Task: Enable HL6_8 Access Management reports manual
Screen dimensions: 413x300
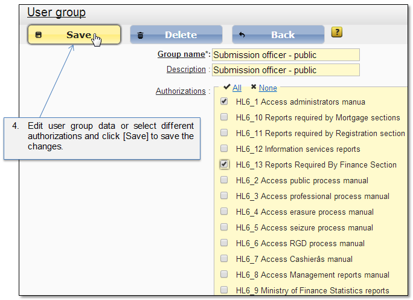Action: [224, 275]
